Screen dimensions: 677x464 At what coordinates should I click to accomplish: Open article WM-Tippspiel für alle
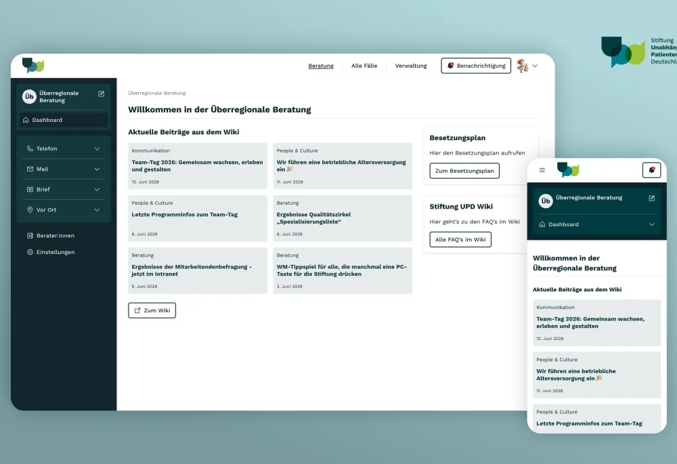(343, 270)
